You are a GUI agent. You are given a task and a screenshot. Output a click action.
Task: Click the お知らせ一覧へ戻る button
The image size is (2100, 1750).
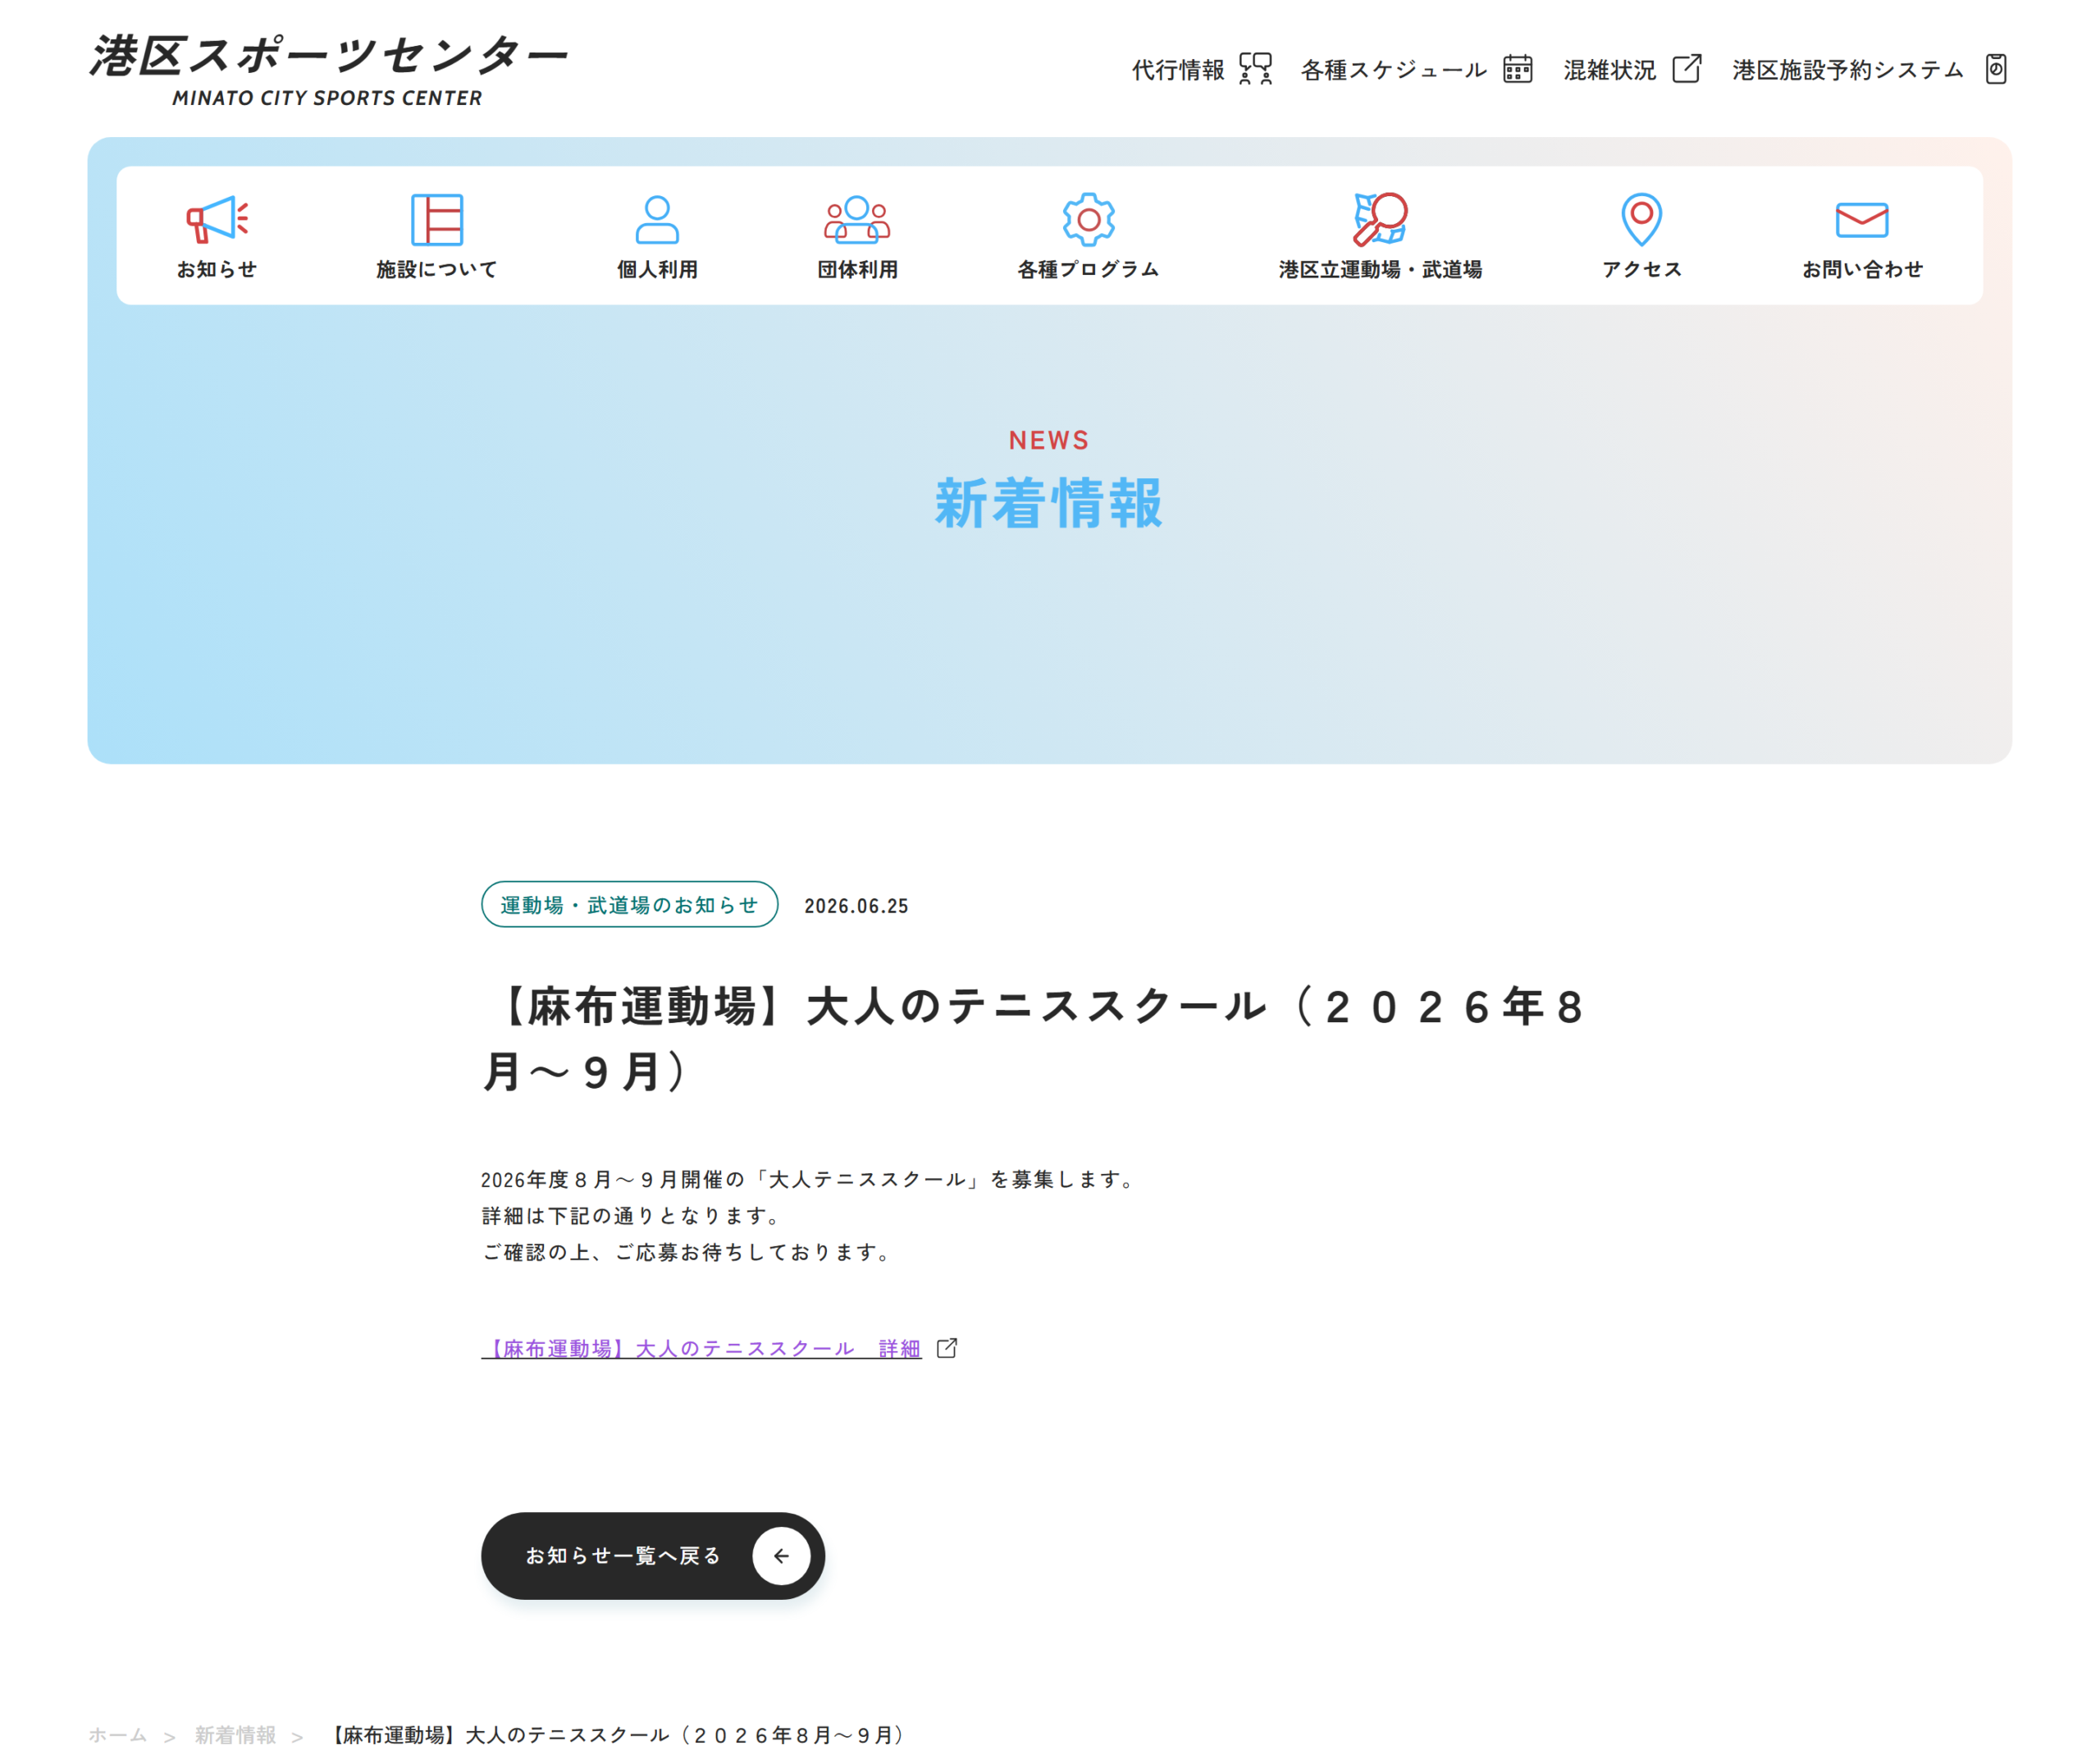coord(652,1555)
